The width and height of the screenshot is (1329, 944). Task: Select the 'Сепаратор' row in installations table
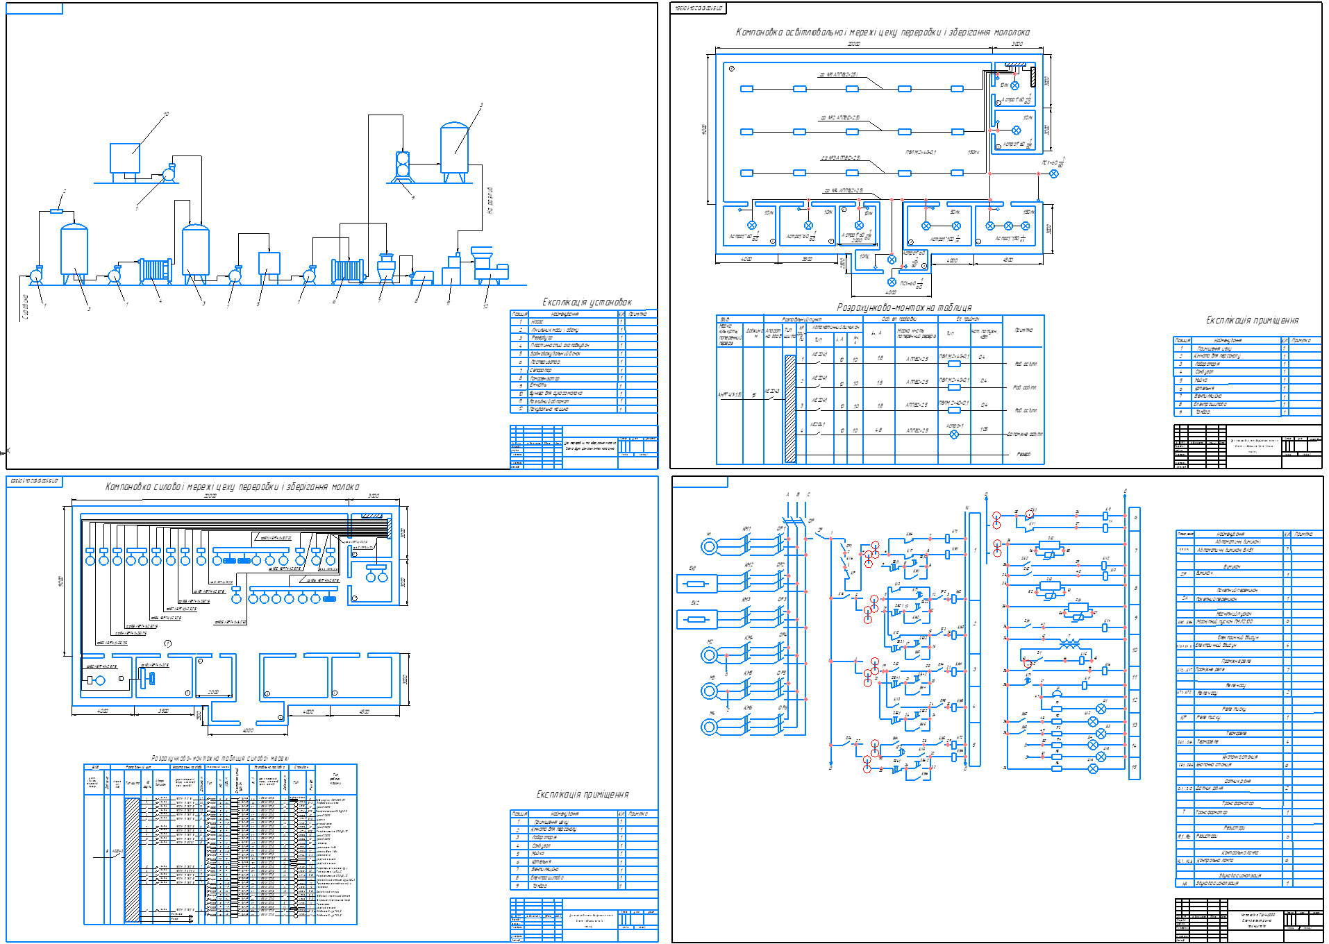(583, 370)
